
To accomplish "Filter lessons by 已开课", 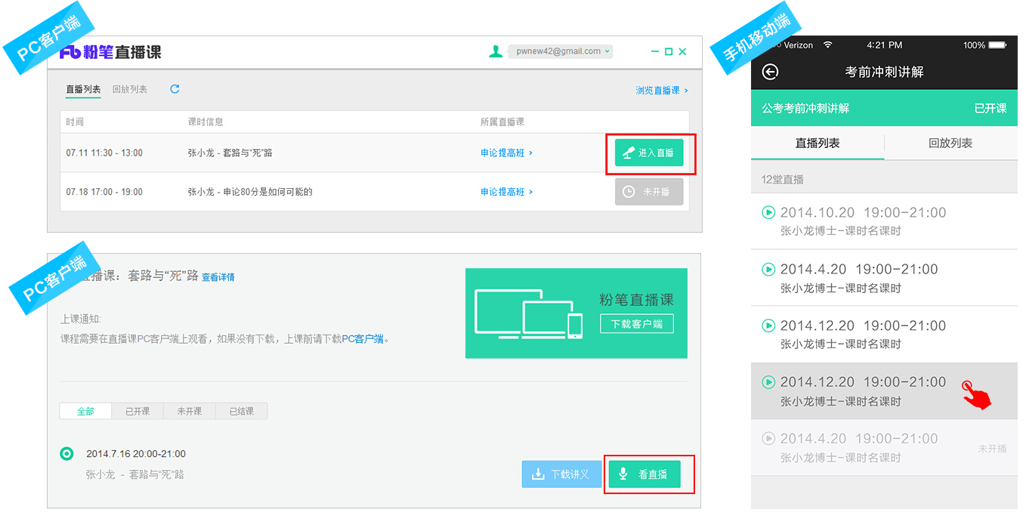I will click(x=138, y=411).
